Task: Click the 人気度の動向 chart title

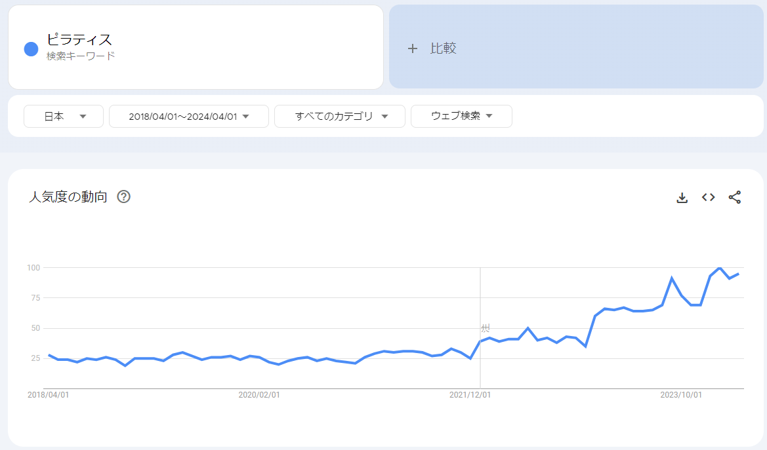Action: (68, 197)
